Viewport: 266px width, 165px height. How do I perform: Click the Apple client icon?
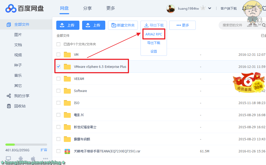click(33, 159)
